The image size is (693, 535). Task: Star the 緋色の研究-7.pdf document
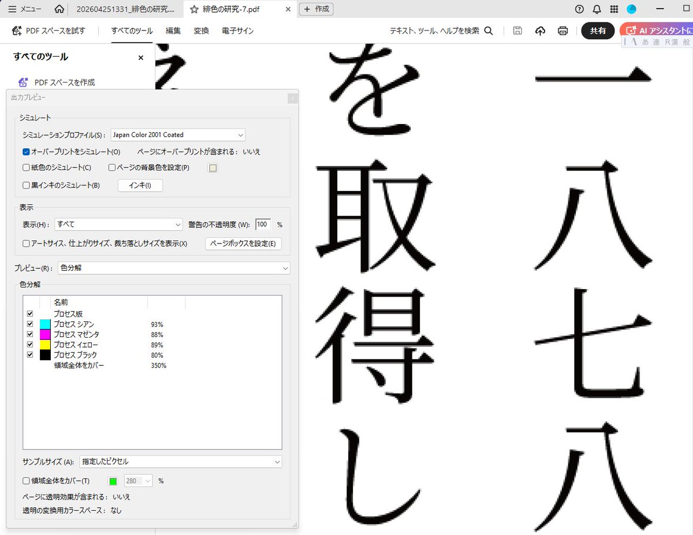click(x=194, y=9)
